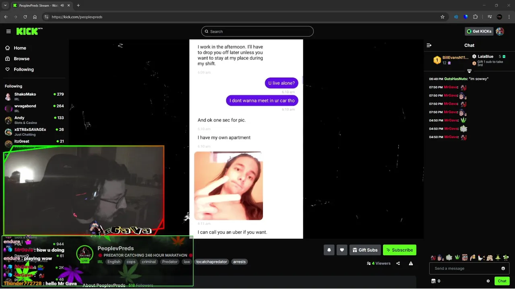515x289 pixels.
Task: Click the blue shield extension icon
Action: coord(466,17)
